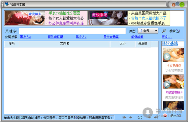Focus the 关键字 keyword input field
This screenshot has height=122, width=188.
(x=72, y=31)
